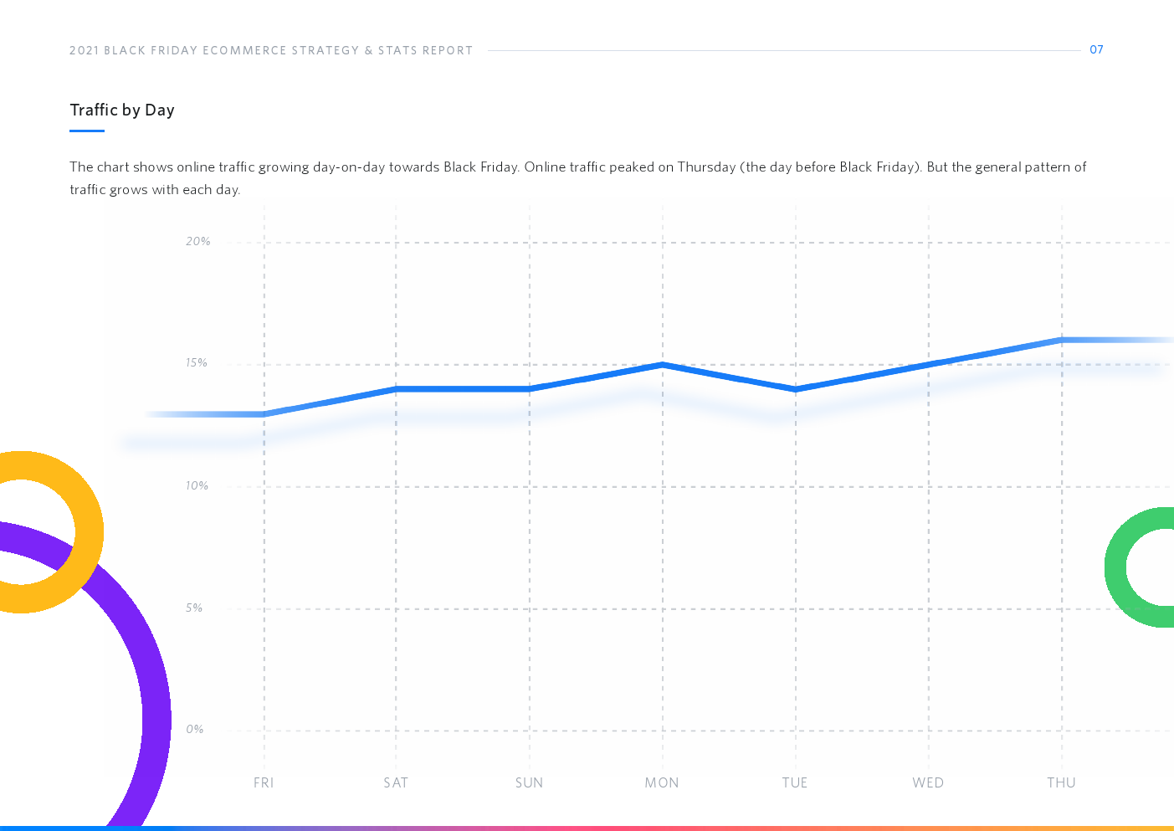Image resolution: width=1174 pixels, height=831 pixels.
Task: Click the THU data point on the line
Action: (x=1062, y=340)
